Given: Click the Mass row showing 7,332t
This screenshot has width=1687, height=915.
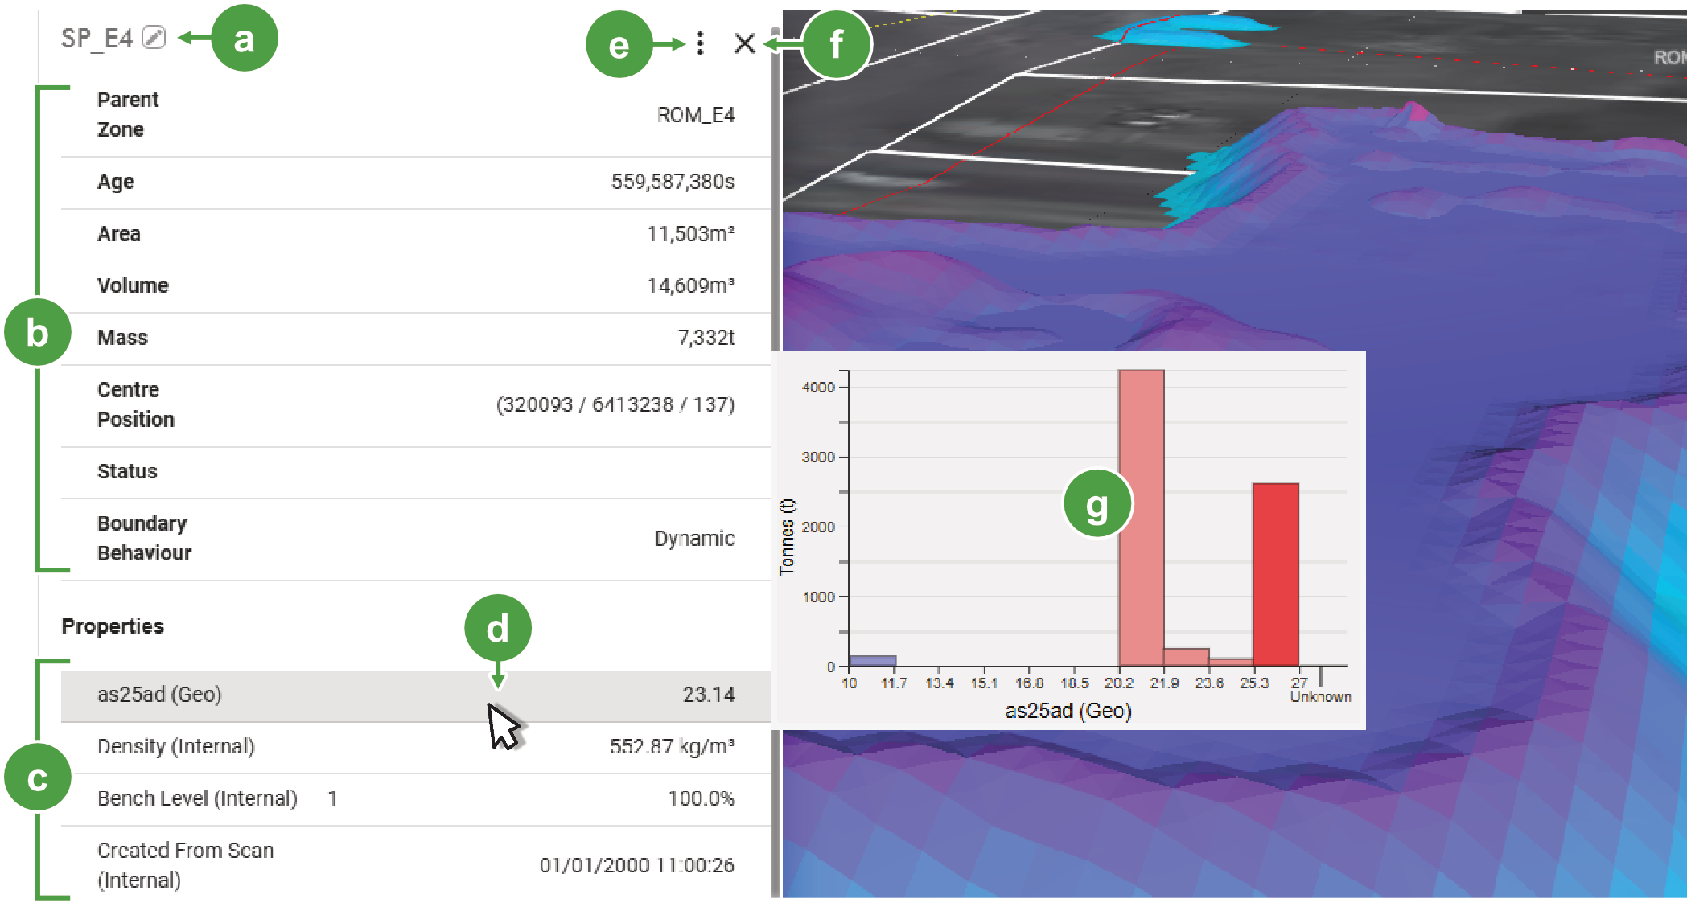Looking at the screenshot, I should coord(415,338).
